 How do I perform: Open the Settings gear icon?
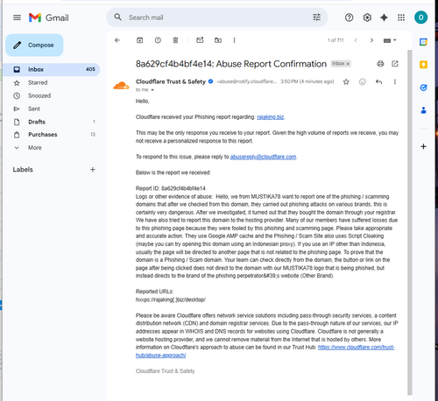tap(367, 18)
